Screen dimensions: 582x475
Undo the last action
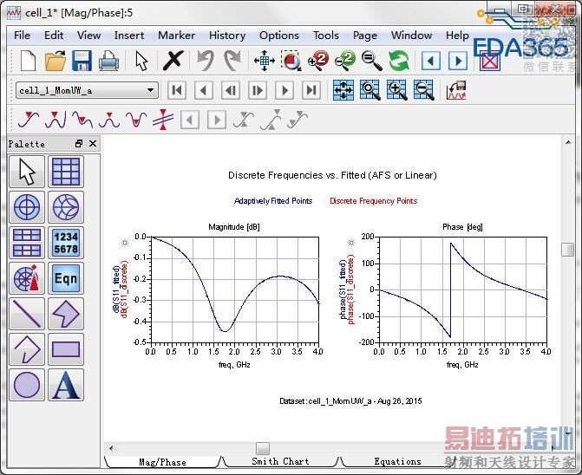tap(205, 61)
